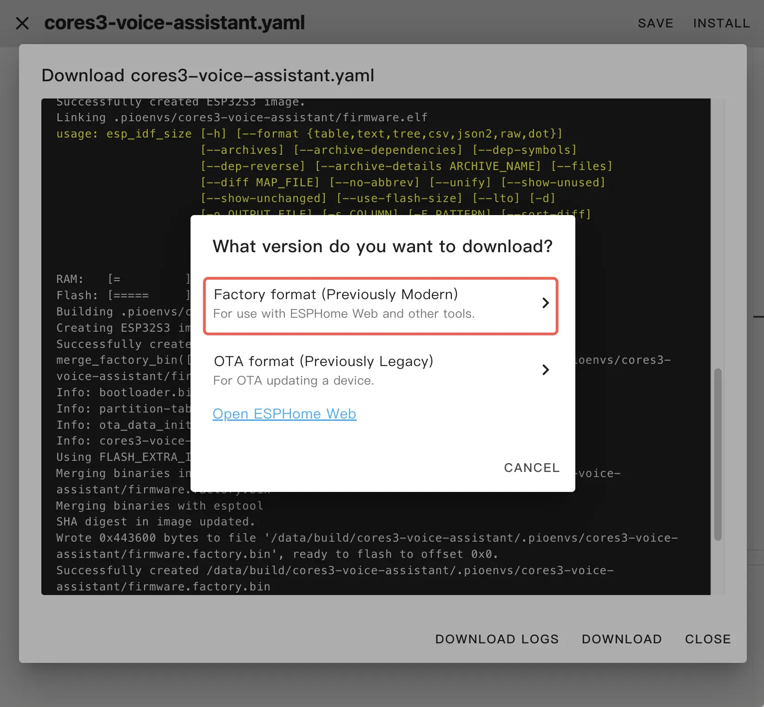
Task: Click the log output scrollbar thumb
Action: point(718,454)
